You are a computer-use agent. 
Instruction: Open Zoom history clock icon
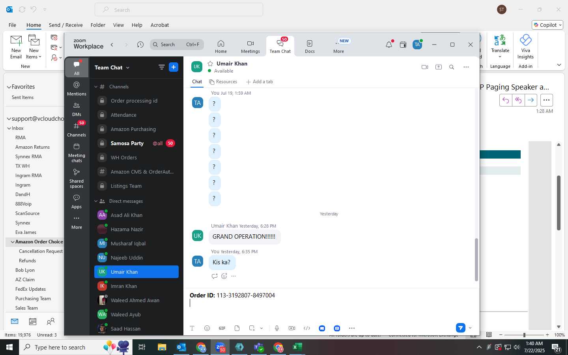point(140,45)
